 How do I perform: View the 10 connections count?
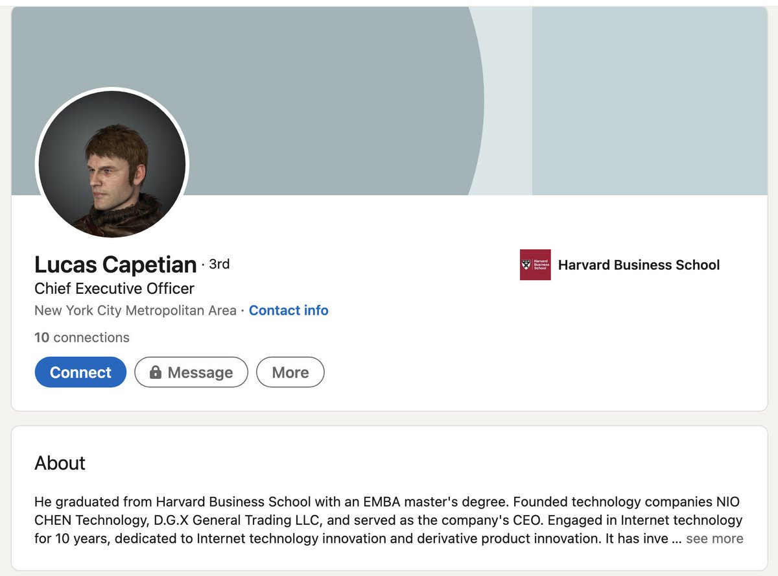(82, 337)
